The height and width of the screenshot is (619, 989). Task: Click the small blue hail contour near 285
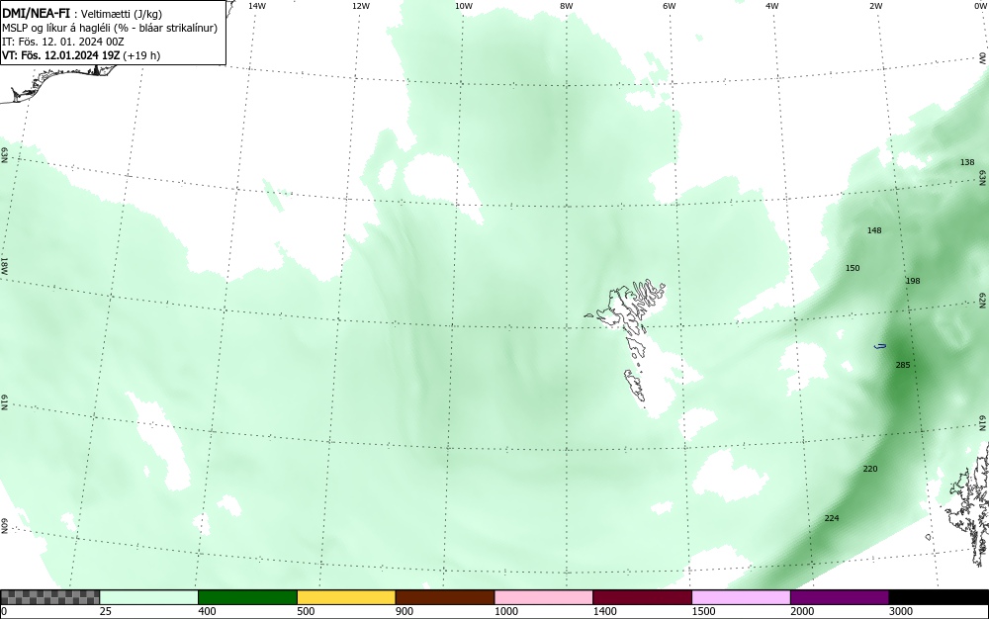pyautogui.click(x=880, y=346)
